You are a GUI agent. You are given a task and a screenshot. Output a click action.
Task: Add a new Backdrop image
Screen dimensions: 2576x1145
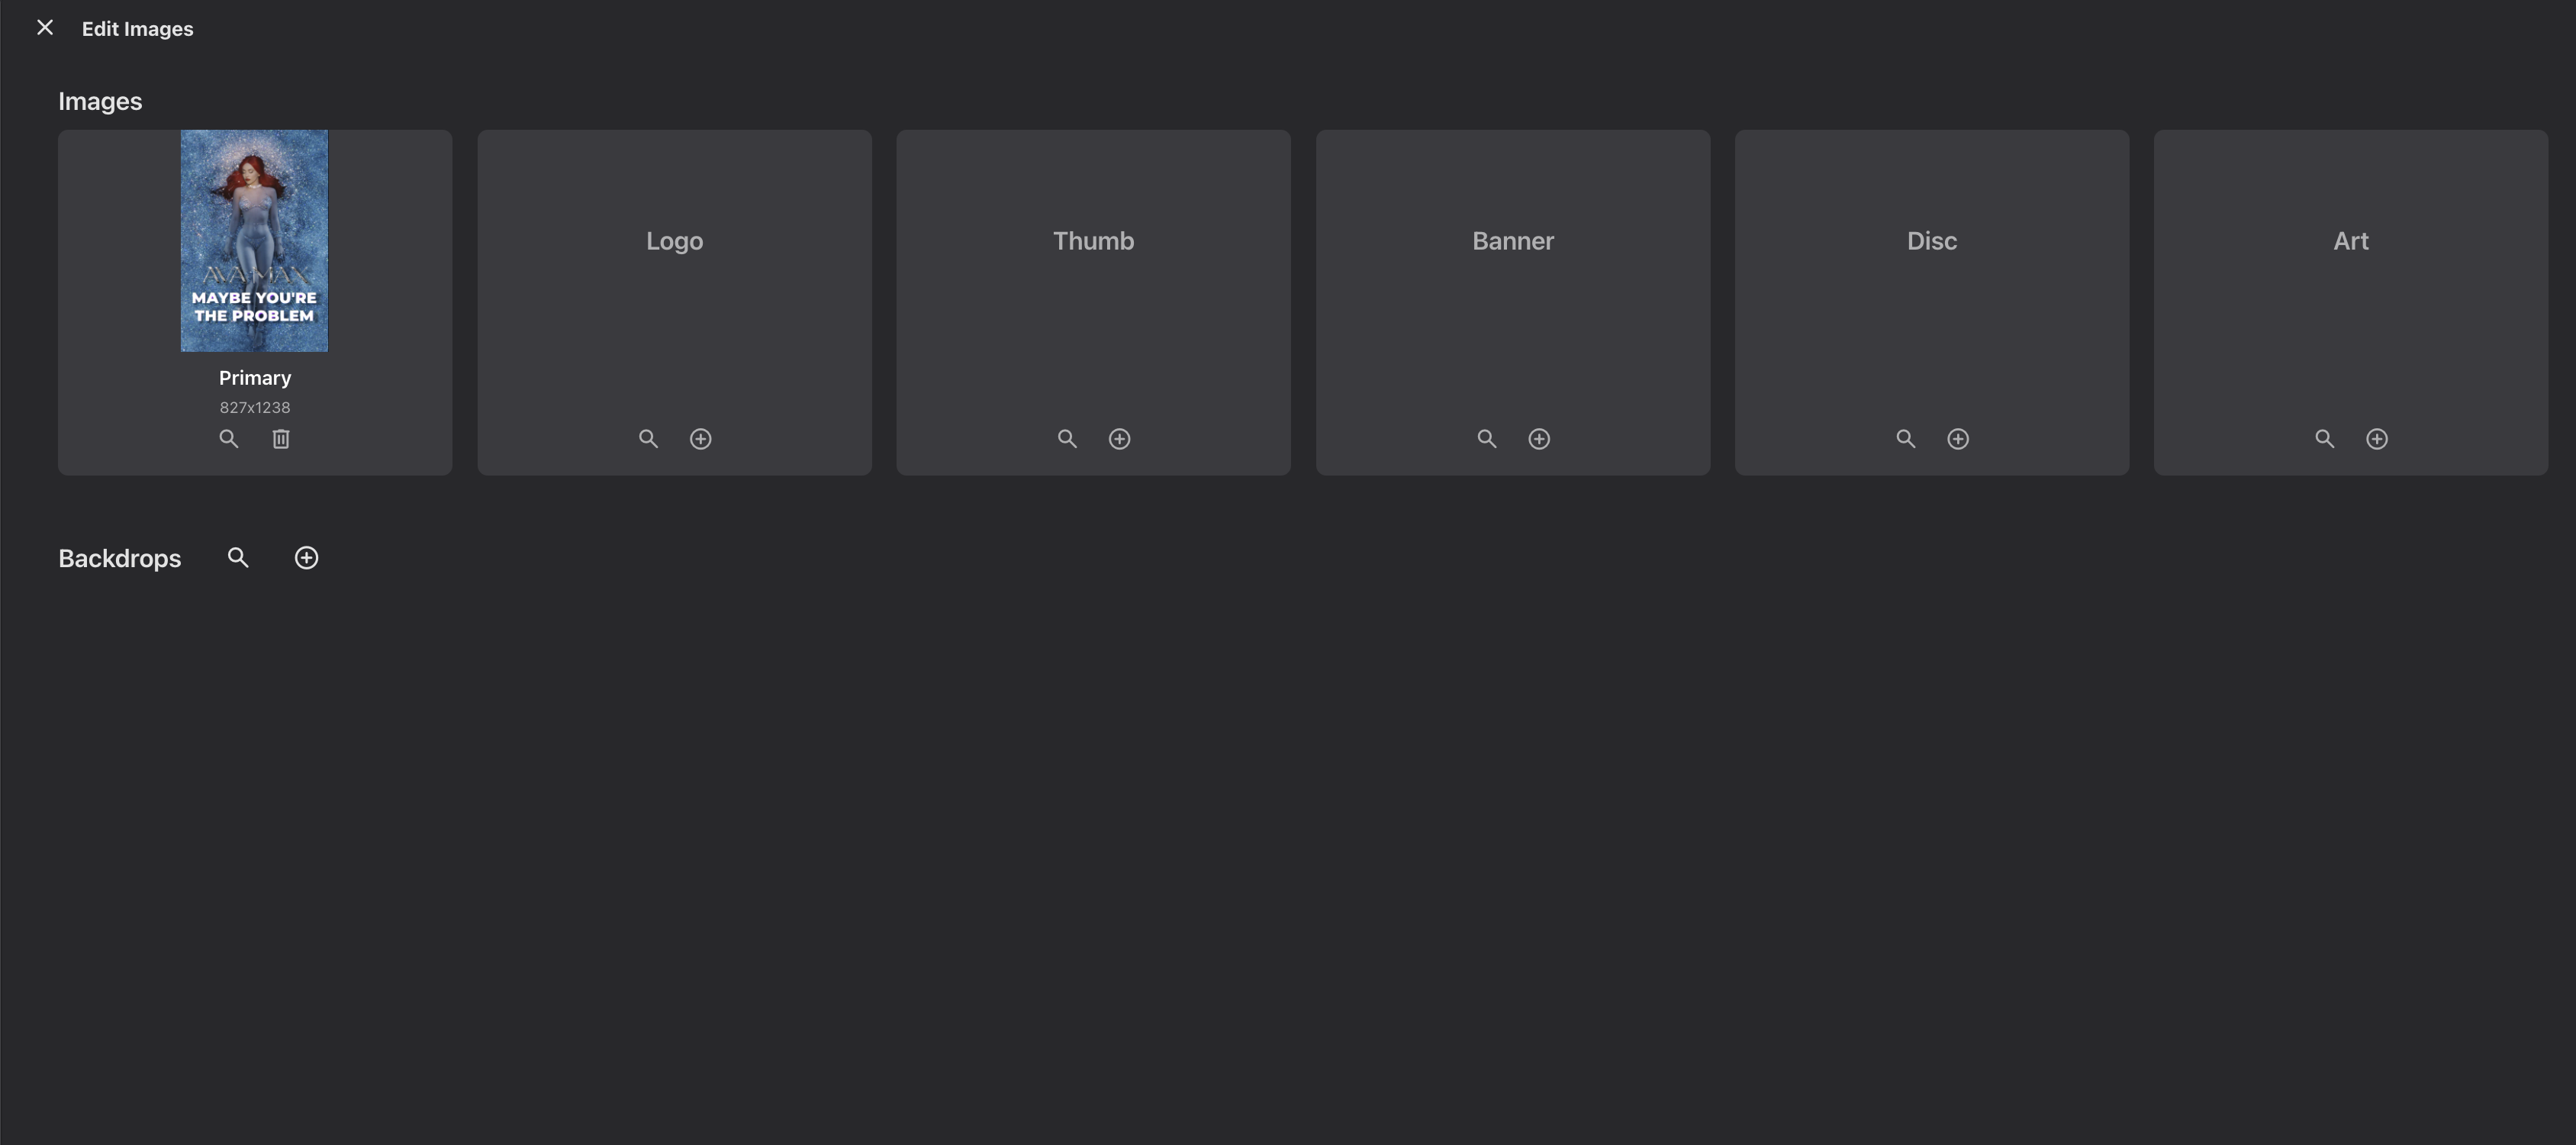(x=307, y=558)
